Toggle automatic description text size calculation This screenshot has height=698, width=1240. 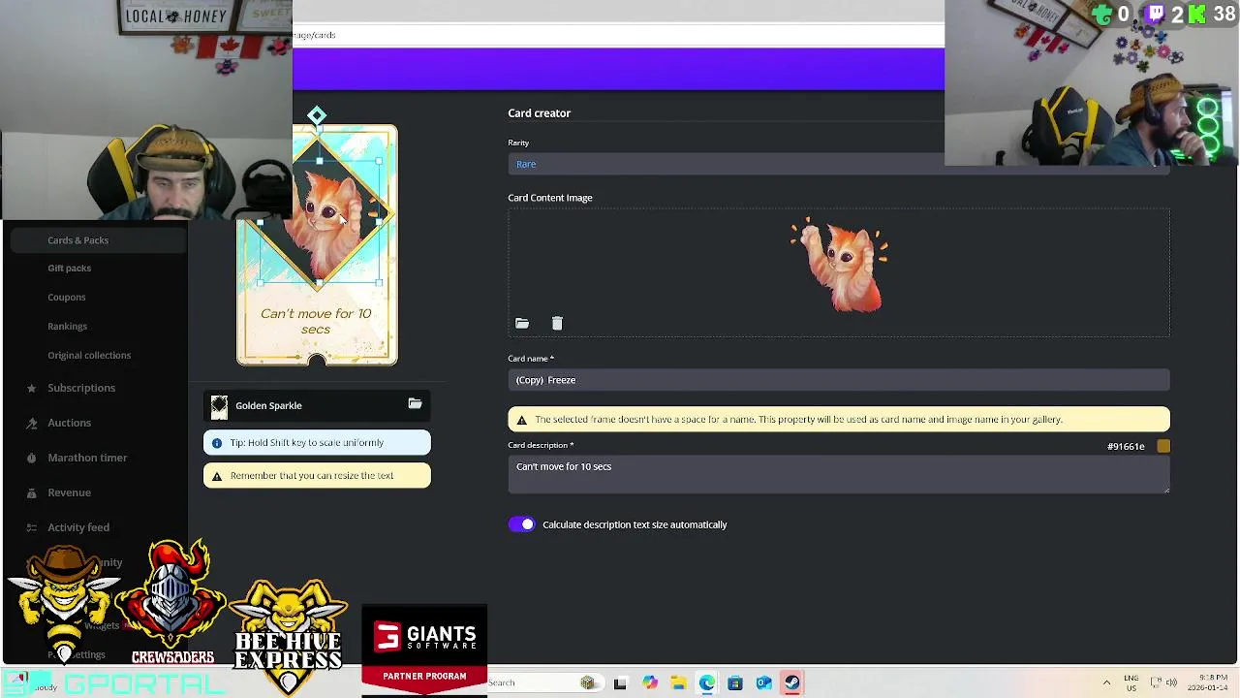coord(521,524)
